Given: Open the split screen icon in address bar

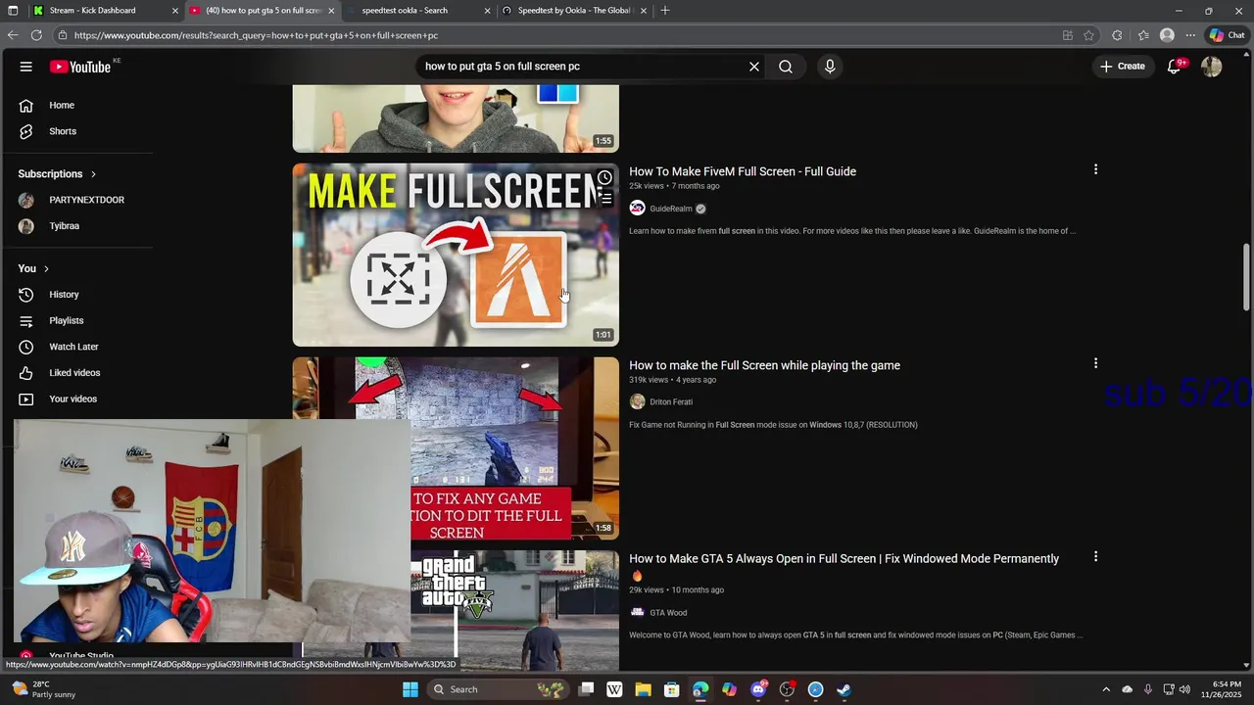Looking at the screenshot, I should pyautogui.click(x=1068, y=35).
